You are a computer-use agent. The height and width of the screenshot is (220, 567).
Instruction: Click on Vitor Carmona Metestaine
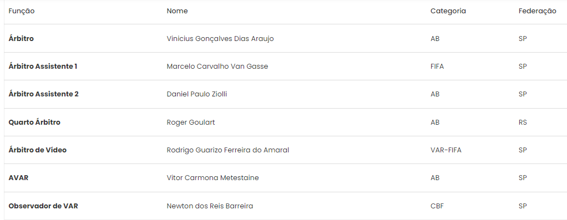tap(212, 178)
